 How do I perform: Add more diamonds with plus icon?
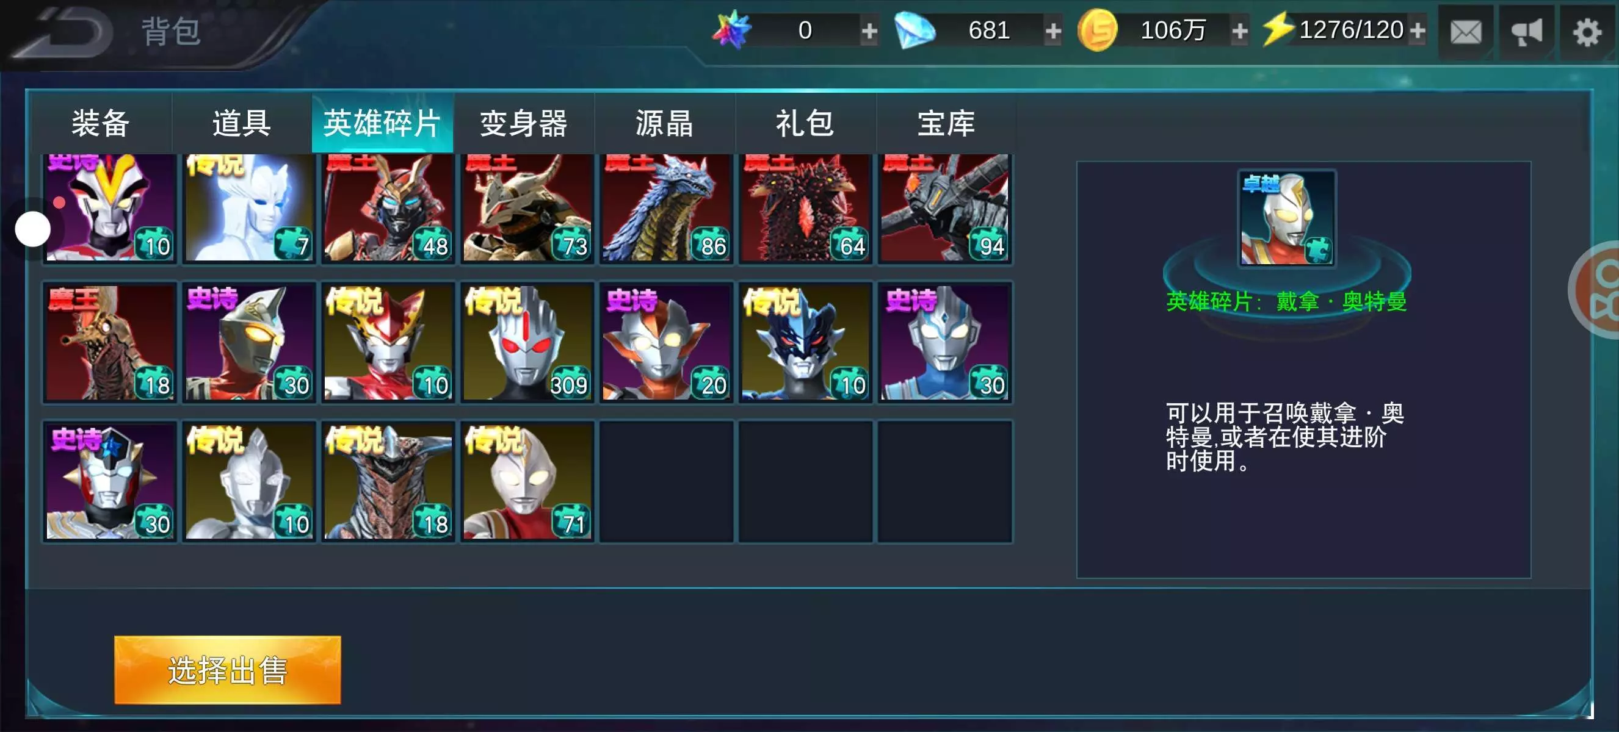1052,30
